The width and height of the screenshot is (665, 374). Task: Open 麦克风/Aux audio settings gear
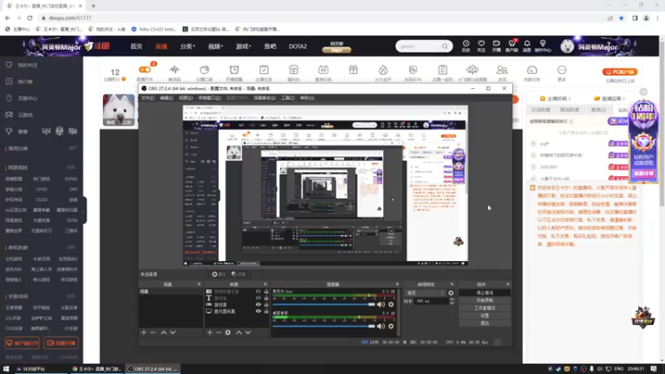[391, 304]
